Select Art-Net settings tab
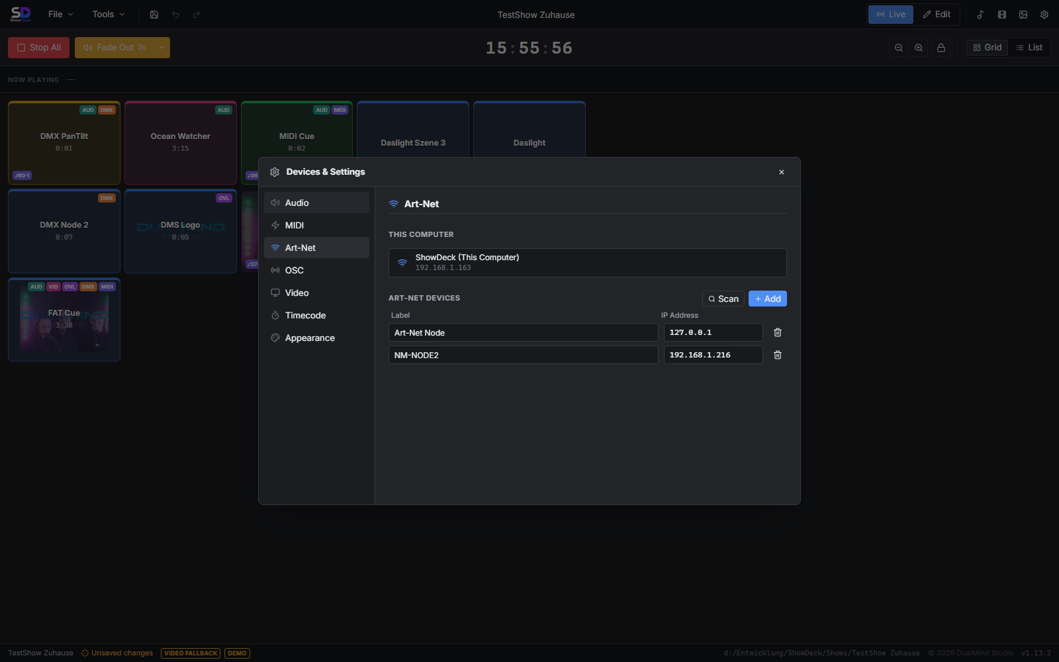The width and height of the screenshot is (1059, 662). click(x=316, y=248)
